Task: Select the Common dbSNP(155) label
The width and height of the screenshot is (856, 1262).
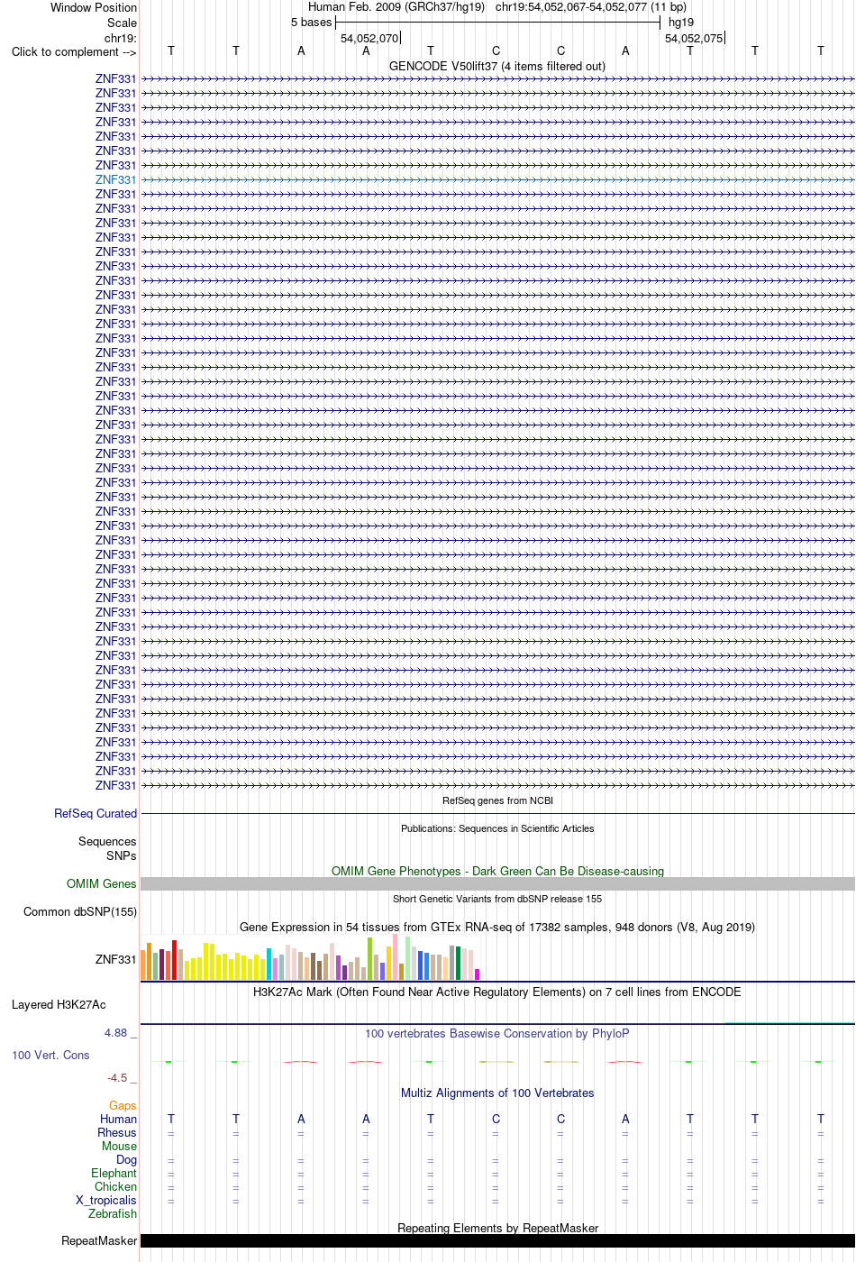Action: pos(80,911)
